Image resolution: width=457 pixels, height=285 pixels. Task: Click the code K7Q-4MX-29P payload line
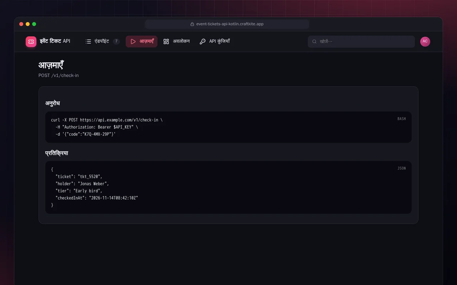click(86, 134)
